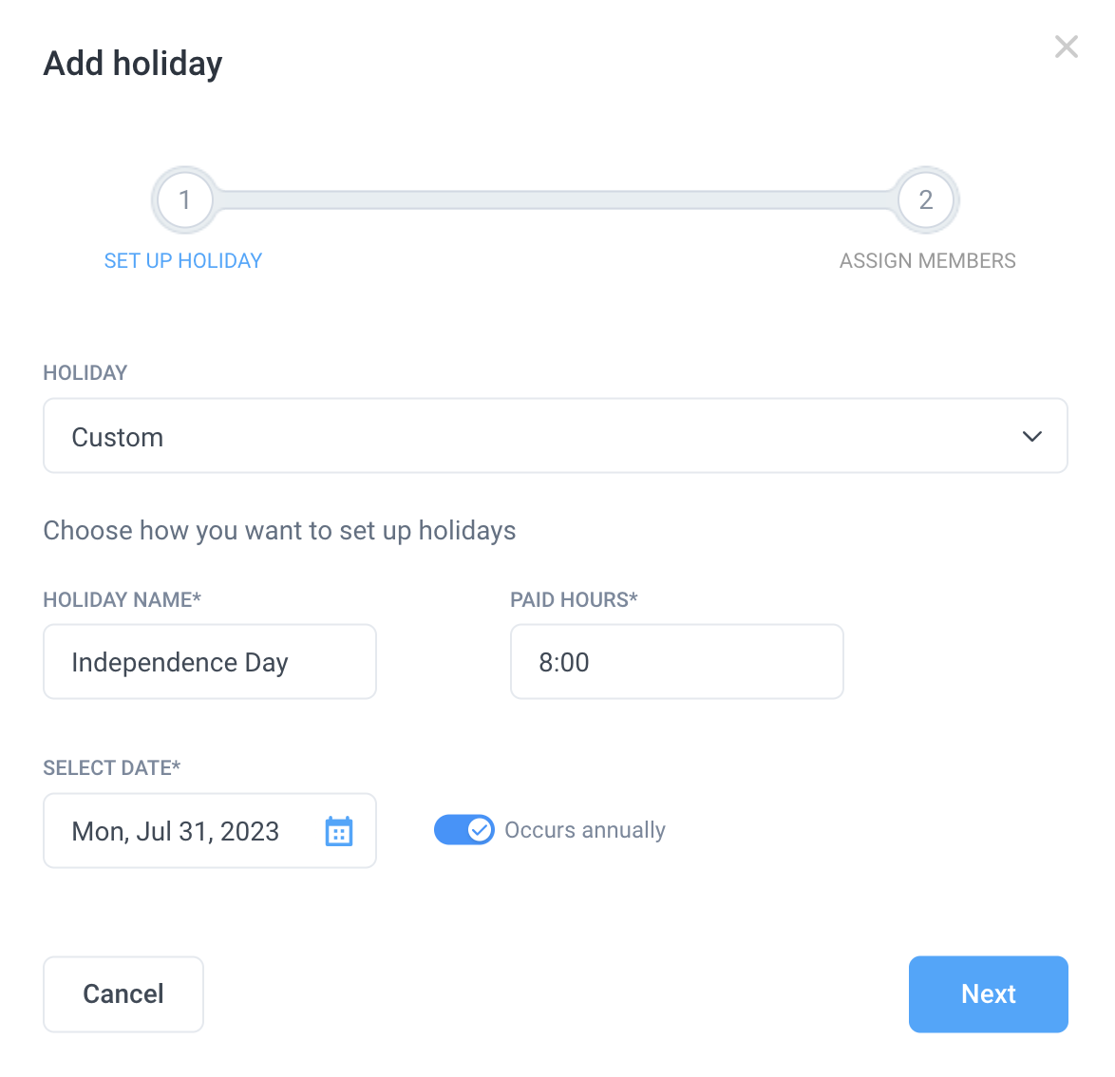The image size is (1115, 1077).
Task: Click inside the Independence Day name field
Action: point(209,662)
